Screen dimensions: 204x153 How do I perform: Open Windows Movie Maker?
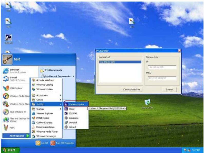[16, 104]
